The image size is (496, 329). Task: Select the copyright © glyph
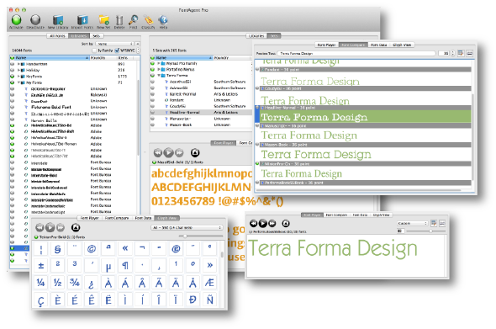click(x=92, y=249)
